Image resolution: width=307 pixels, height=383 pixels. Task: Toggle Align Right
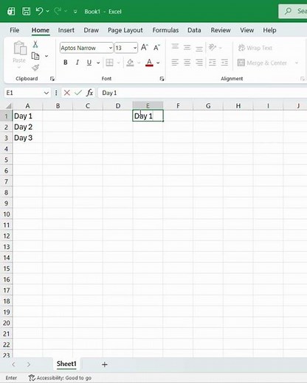199,63
